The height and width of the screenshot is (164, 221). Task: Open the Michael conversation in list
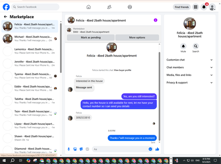[30, 38]
